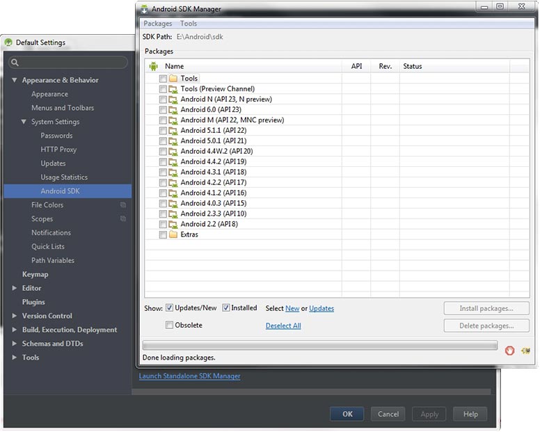The height and width of the screenshot is (432, 540).
Task: Untick the Installed show filter
Action: coord(225,307)
